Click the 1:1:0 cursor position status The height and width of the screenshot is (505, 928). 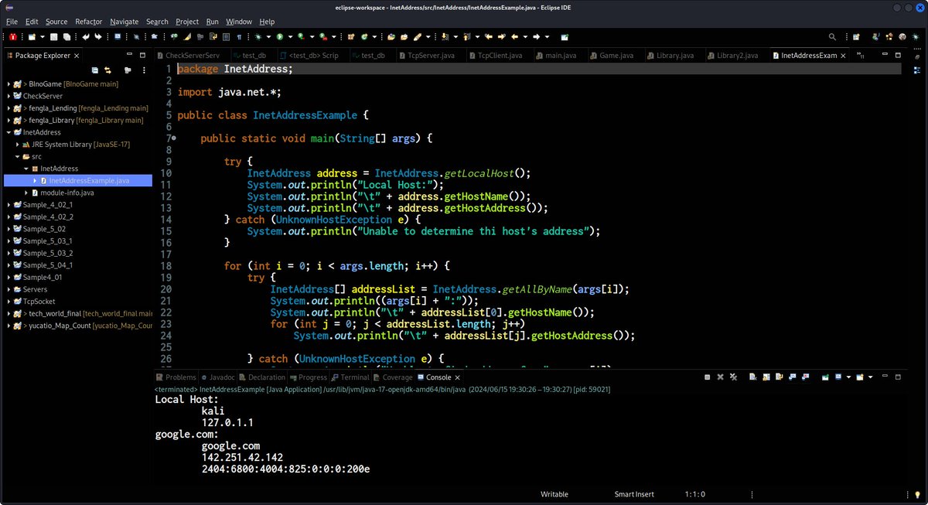tap(695, 494)
